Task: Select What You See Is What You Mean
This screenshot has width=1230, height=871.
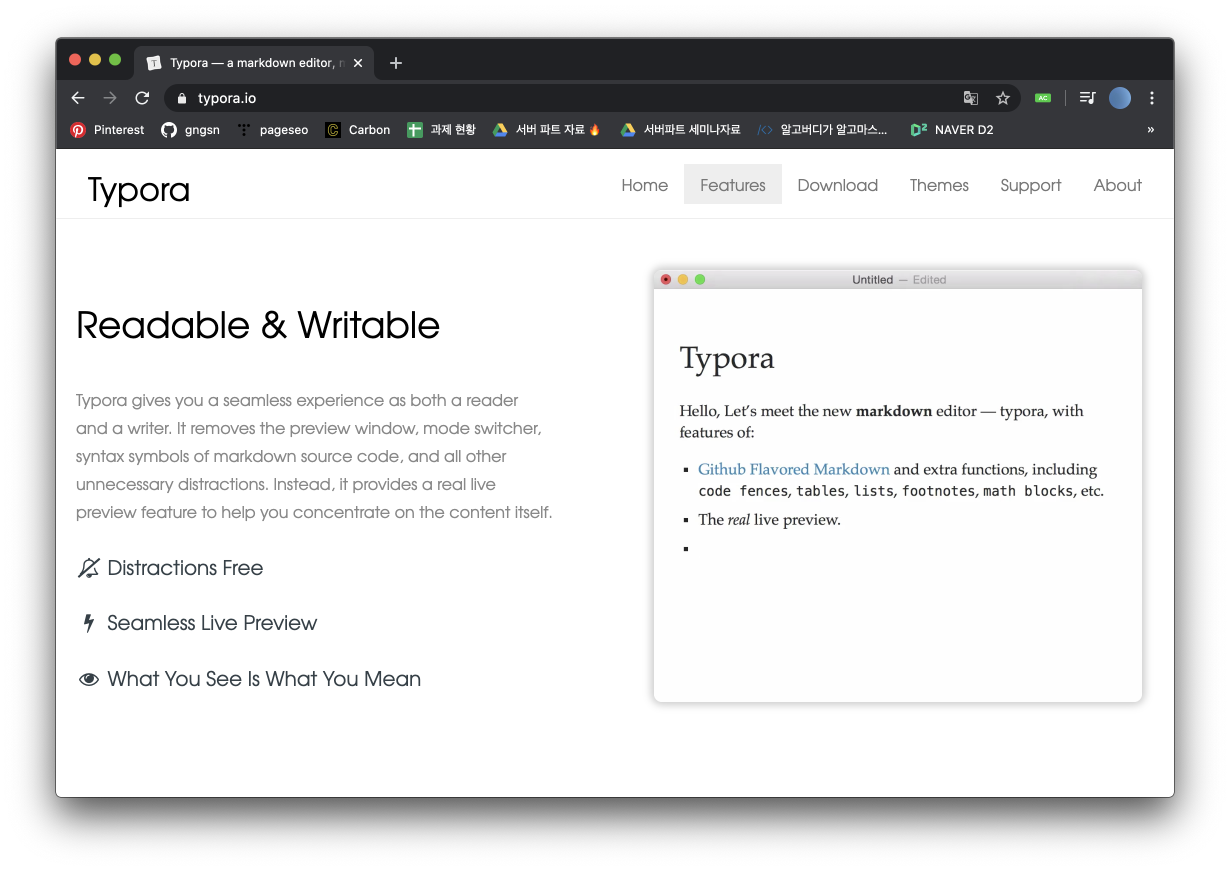Action: tap(263, 679)
